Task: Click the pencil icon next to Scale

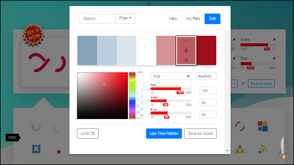Action: [274, 40]
